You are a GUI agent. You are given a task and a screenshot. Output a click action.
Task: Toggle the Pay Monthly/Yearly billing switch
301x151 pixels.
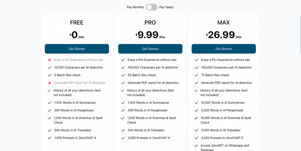(x=151, y=7)
